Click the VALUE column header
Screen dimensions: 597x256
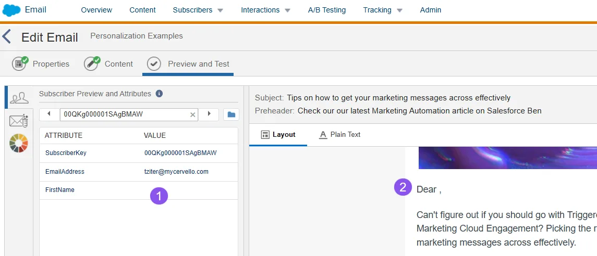154,136
